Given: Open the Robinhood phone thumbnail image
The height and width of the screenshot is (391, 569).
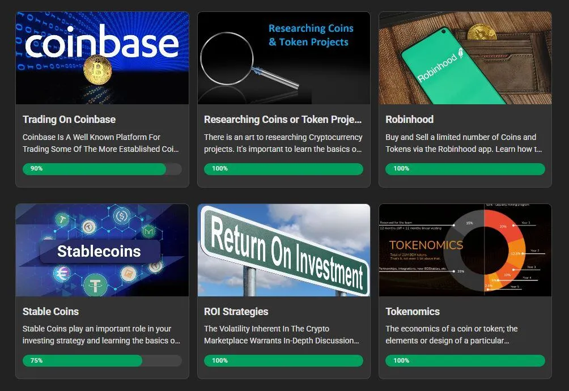Looking at the screenshot, I should coord(465,58).
